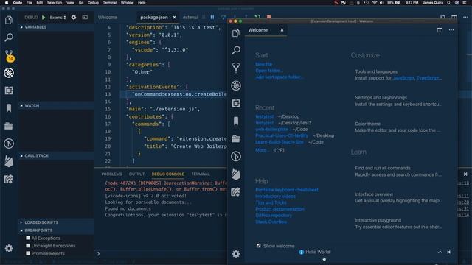
Task: Open web-boilerplate recent project
Action: (271, 130)
